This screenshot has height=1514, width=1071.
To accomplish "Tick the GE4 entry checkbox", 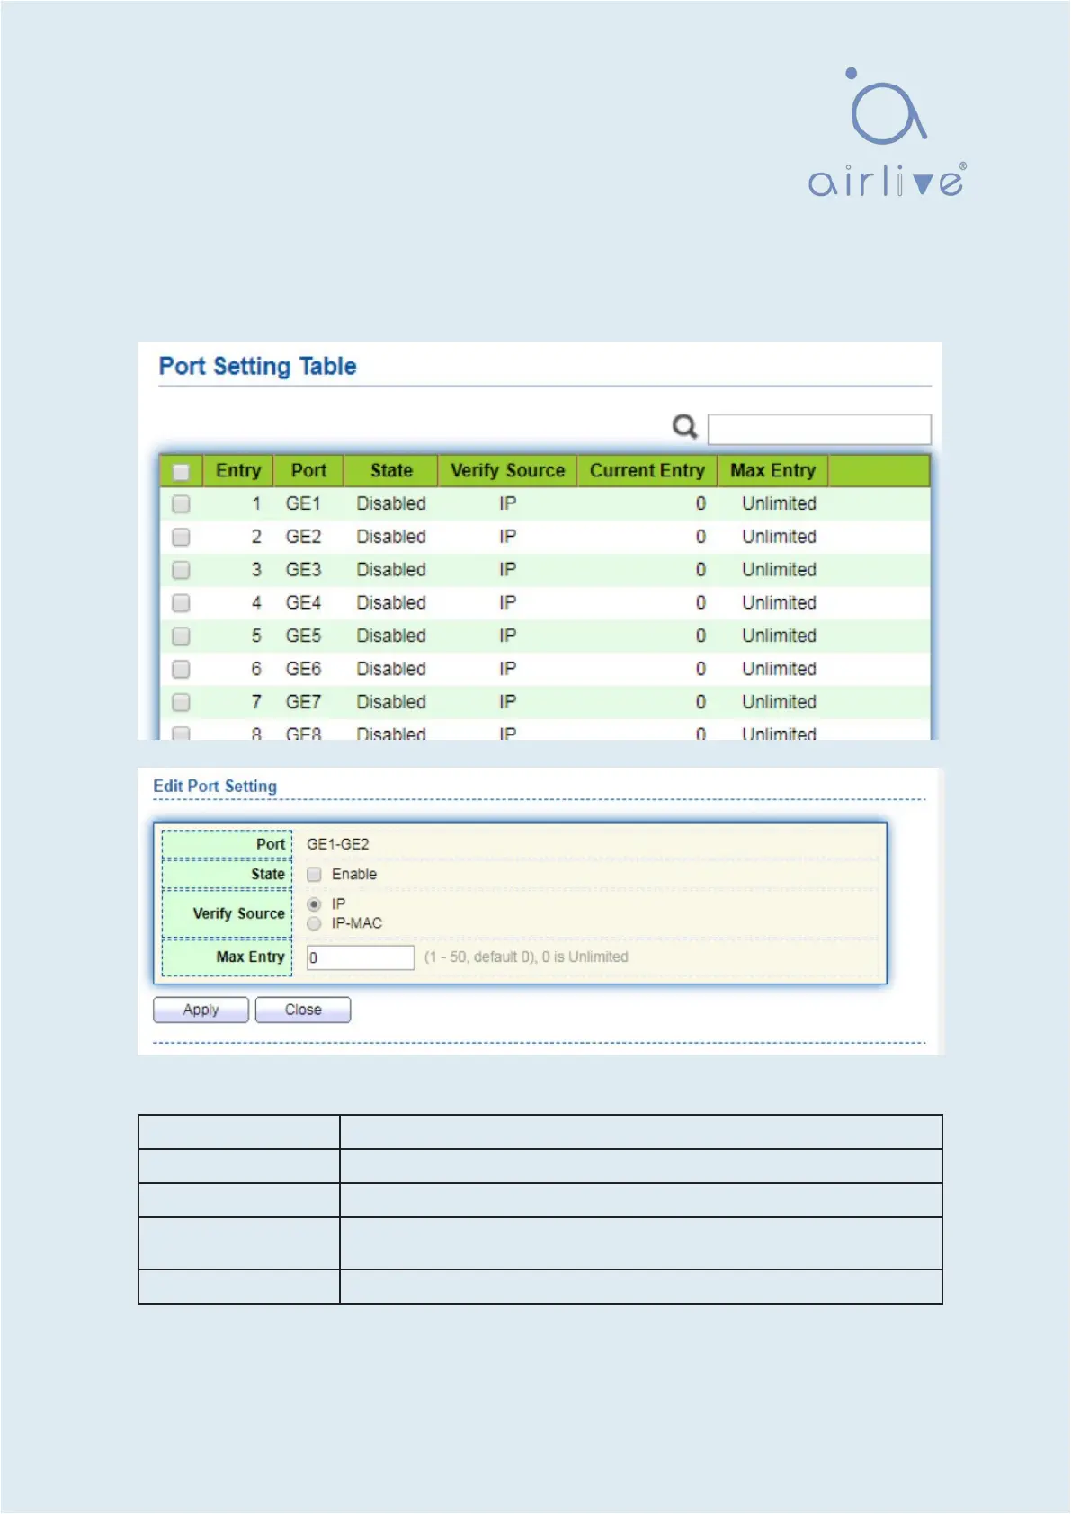I will [x=181, y=603].
